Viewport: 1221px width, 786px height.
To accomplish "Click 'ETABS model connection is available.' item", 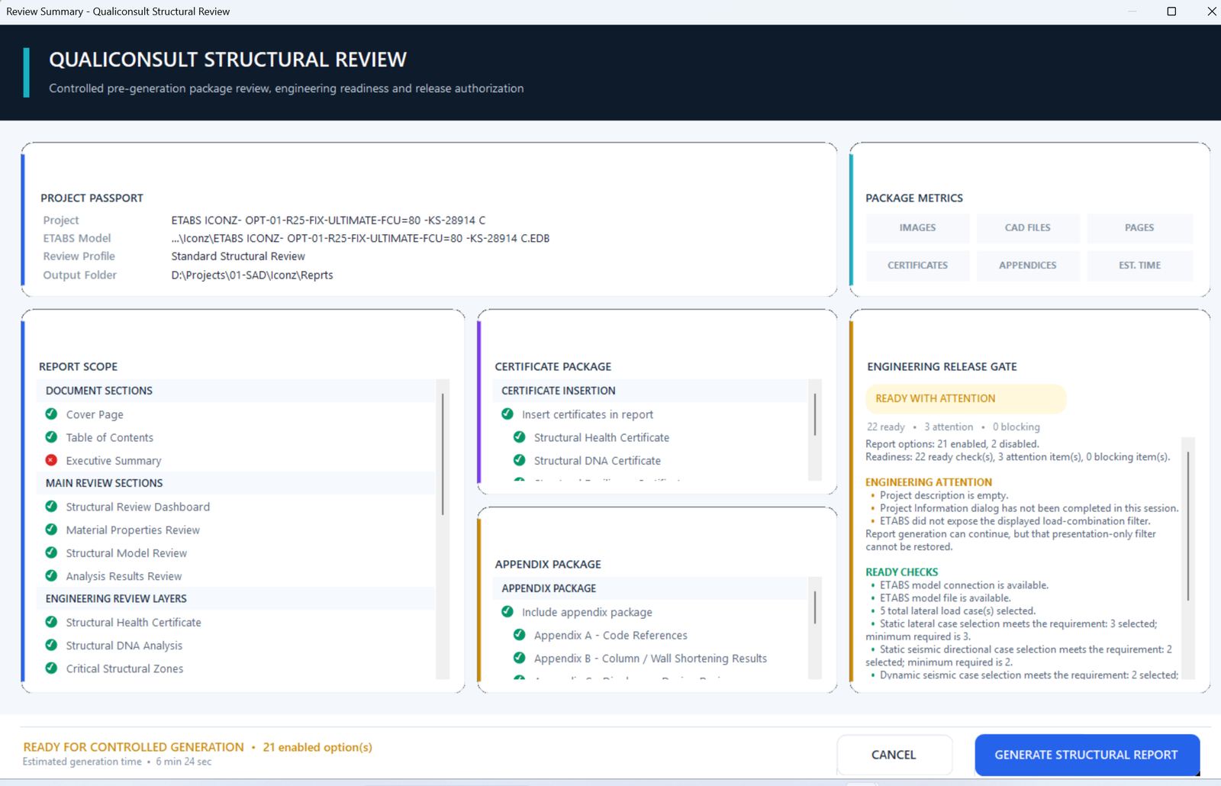I will [964, 585].
